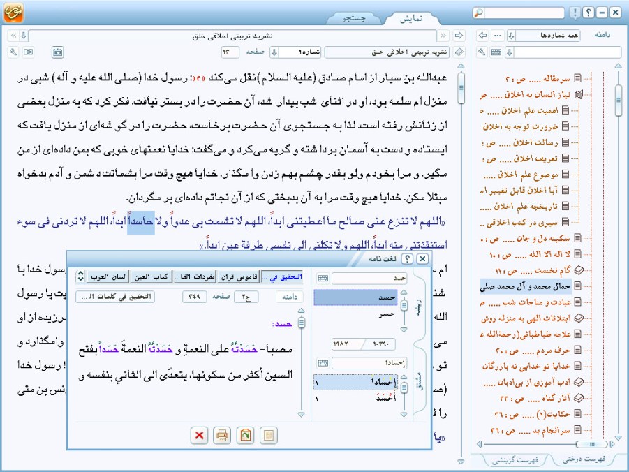The height and width of the screenshot is (472, 629).
Task: Click the green-arrow clipboard button in dictionary
Action: [x=246, y=436]
